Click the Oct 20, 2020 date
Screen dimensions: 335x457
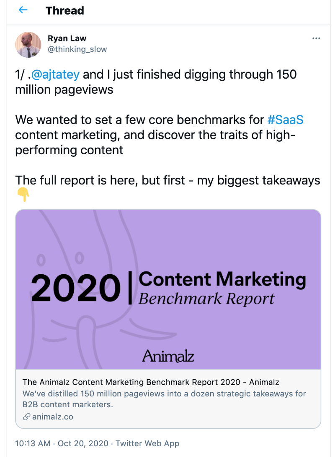[x=83, y=443]
